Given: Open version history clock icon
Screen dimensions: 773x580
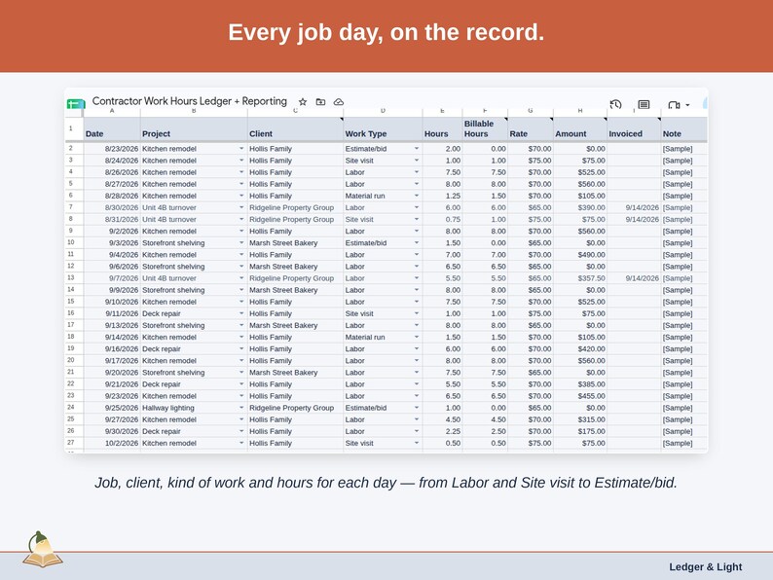Looking at the screenshot, I should [615, 104].
